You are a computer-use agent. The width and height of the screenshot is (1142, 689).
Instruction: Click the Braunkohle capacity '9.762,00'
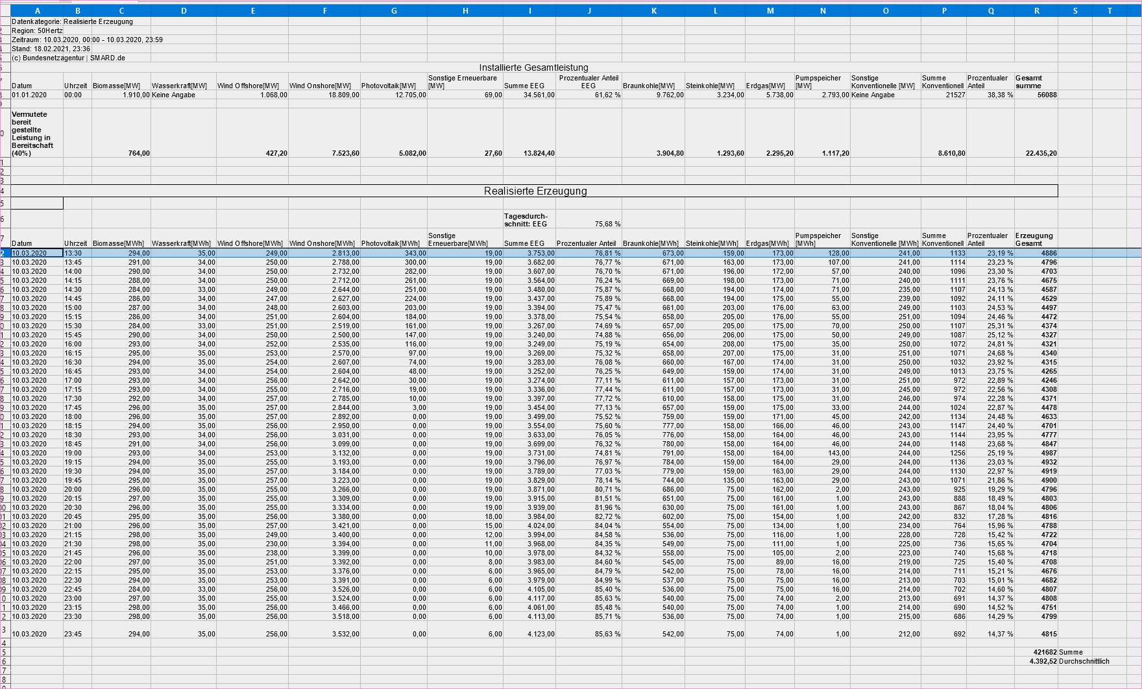(x=653, y=95)
